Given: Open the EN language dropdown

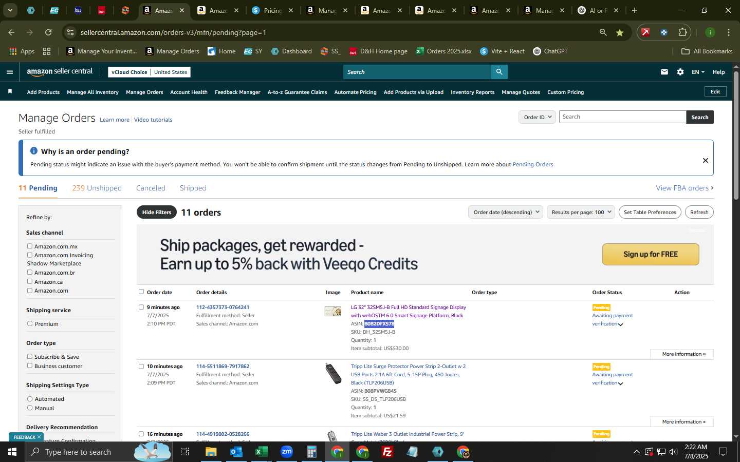Looking at the screenshot, I should [698, 72].
